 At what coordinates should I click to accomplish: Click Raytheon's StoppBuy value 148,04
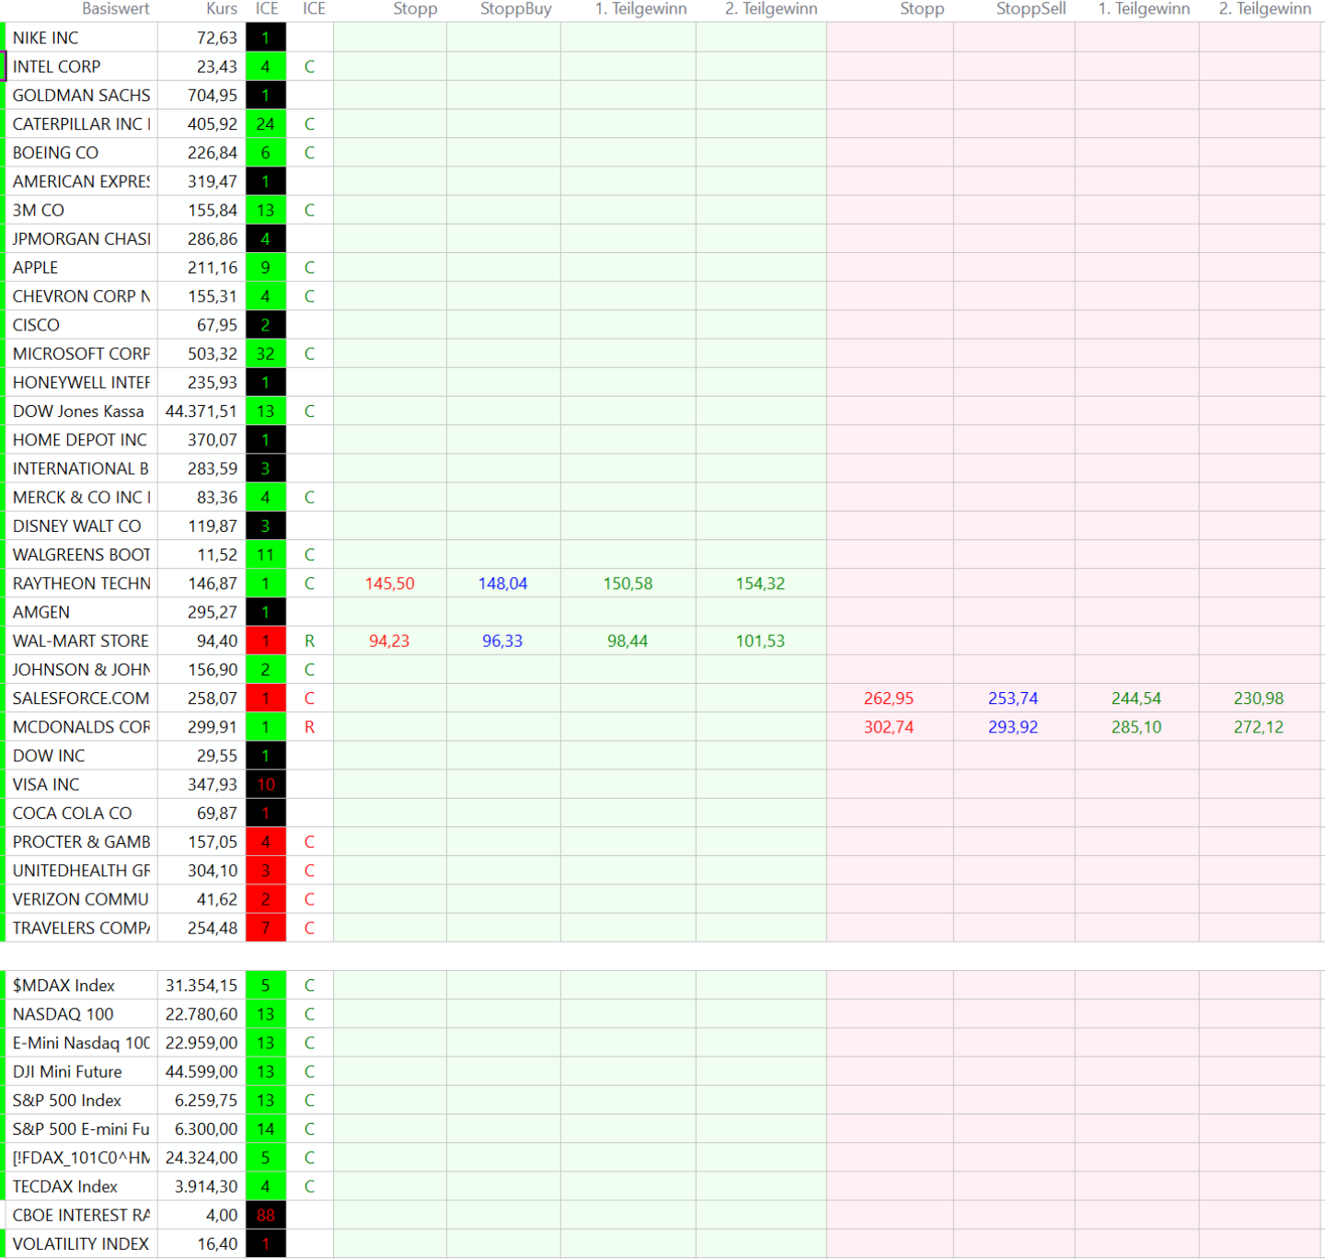click(502, 583)
